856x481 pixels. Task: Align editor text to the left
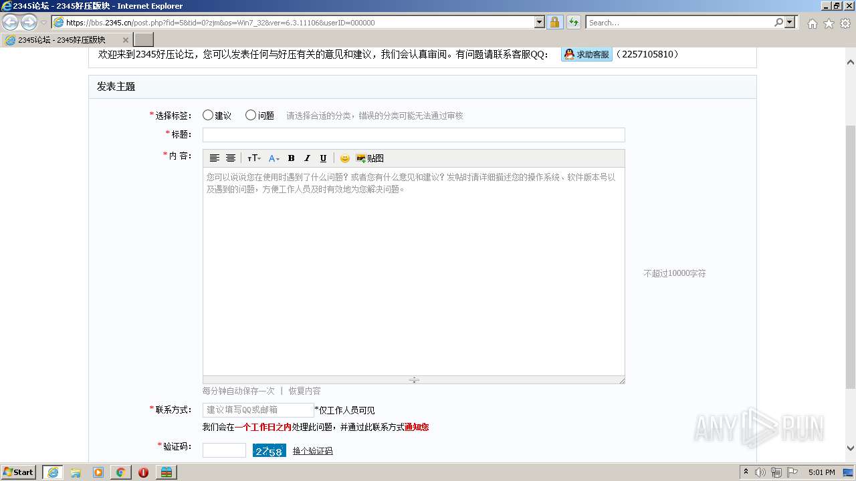215,158
